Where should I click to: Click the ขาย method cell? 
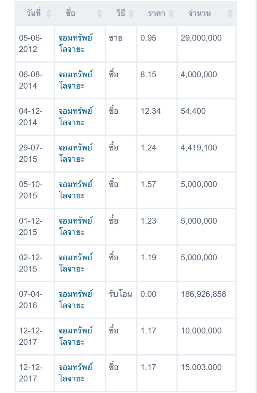click(x=116, y=38)
